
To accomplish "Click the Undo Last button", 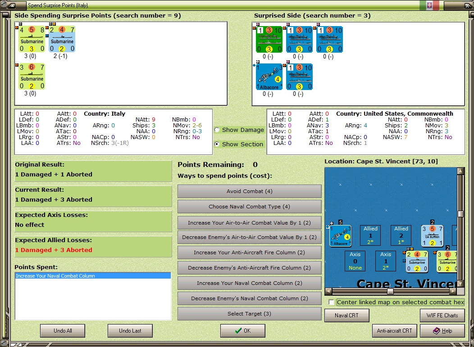I will pos(130,331).
